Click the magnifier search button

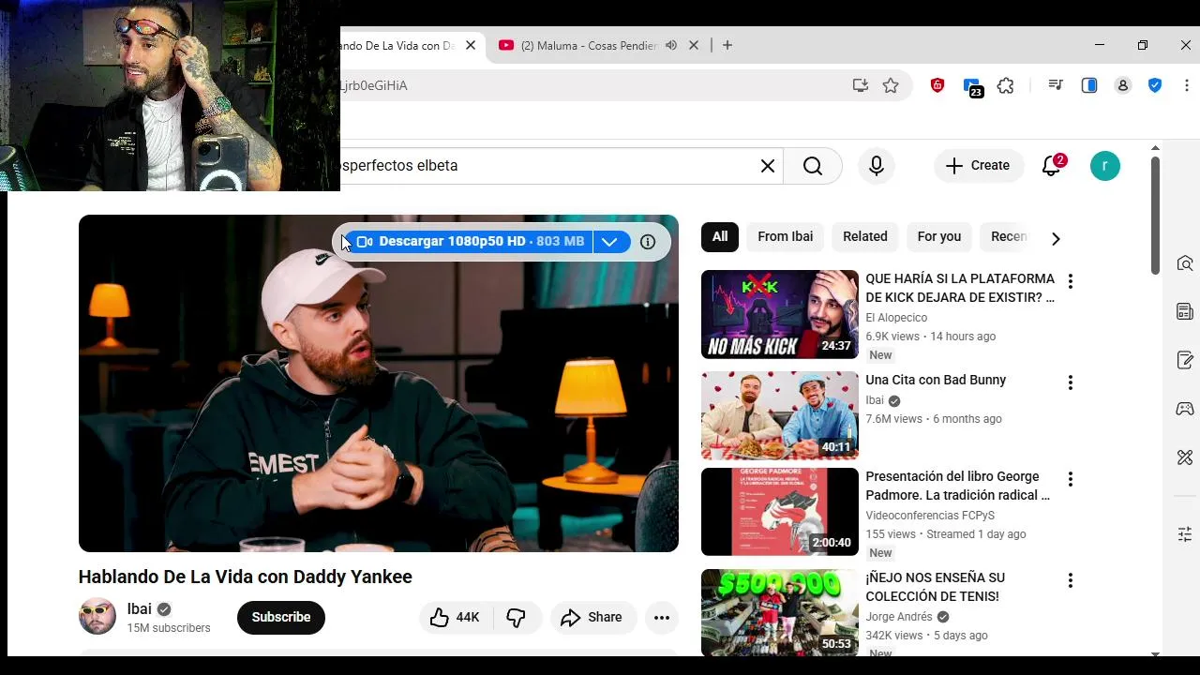coord(813,166)
